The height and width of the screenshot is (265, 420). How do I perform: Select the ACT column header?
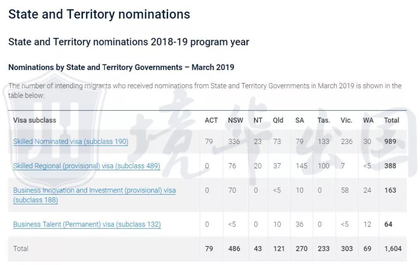[211, 120]
